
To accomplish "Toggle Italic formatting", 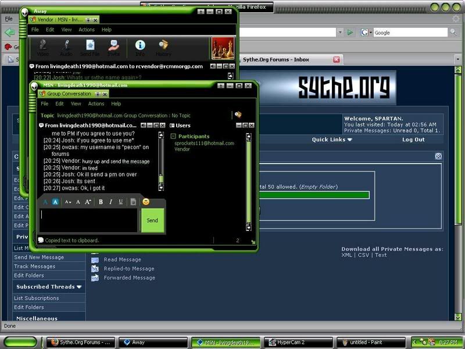I will pos(110,202).
